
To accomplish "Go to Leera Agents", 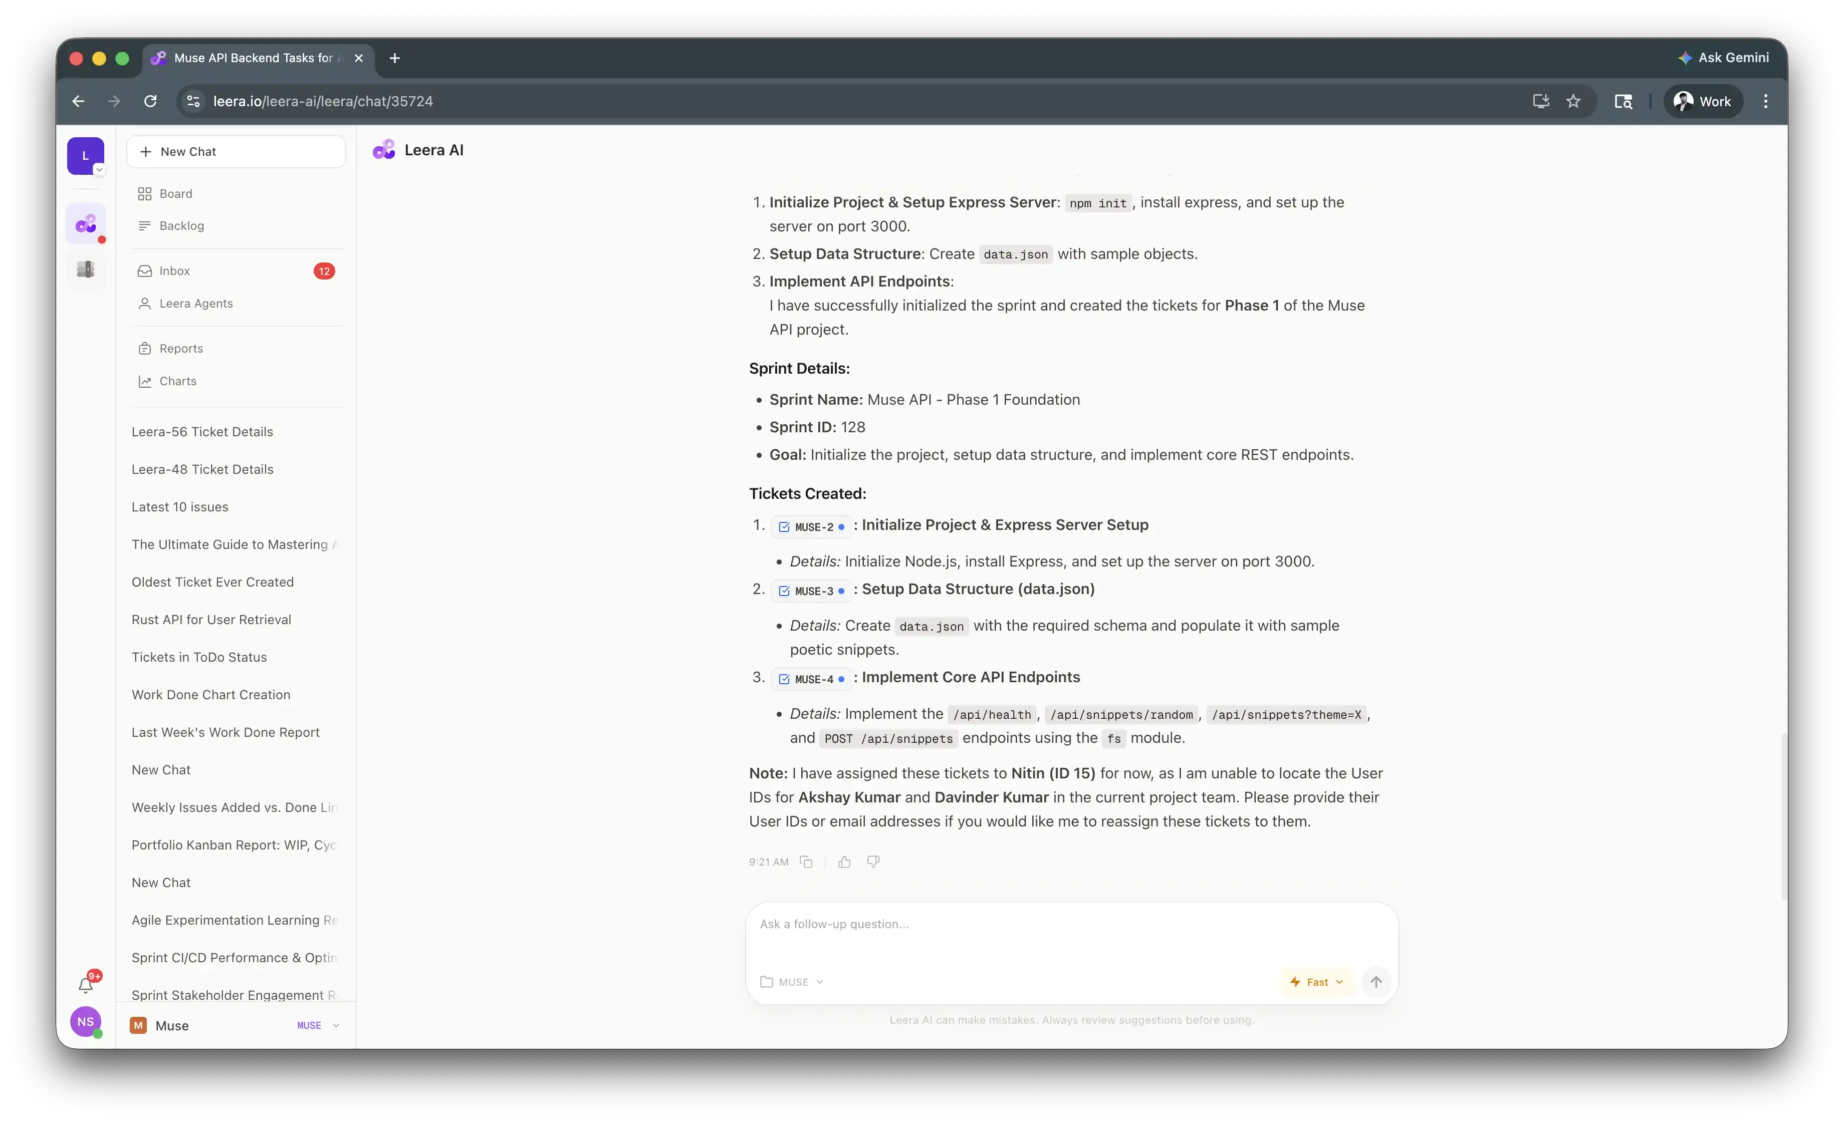I will tap(236, 304).
